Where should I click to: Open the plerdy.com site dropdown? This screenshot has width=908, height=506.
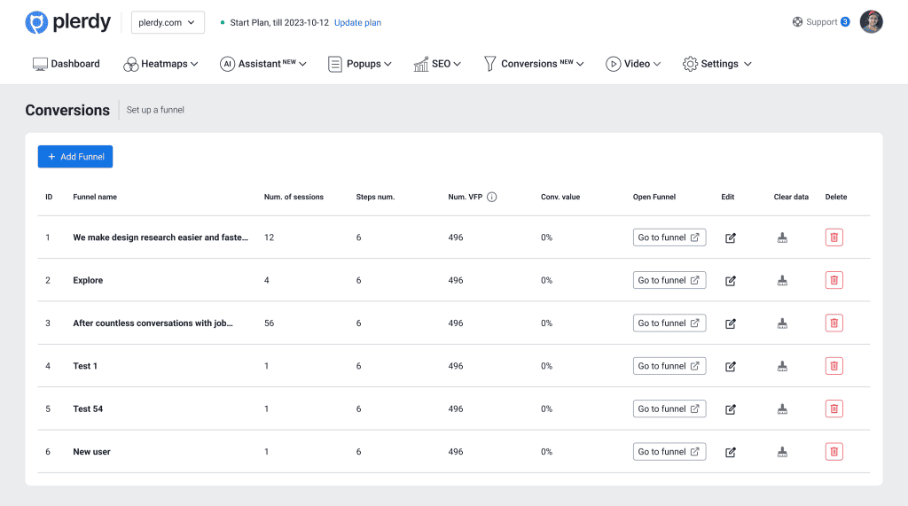tap(168, 22)
